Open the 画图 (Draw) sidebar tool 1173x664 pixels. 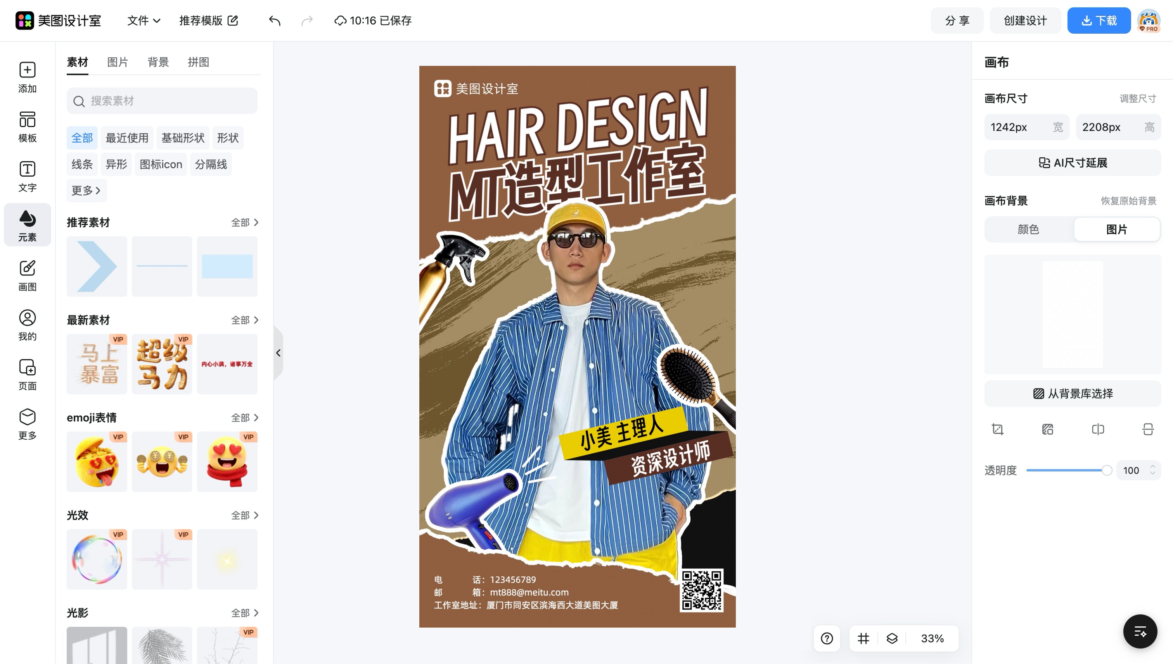28,275
